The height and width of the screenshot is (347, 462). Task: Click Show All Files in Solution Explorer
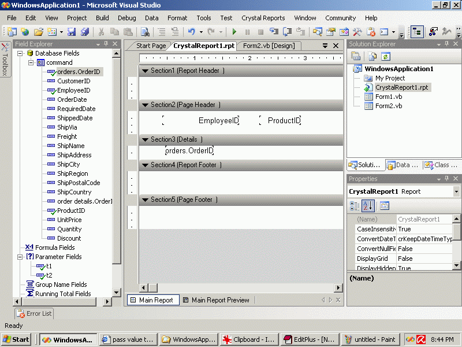372,56
